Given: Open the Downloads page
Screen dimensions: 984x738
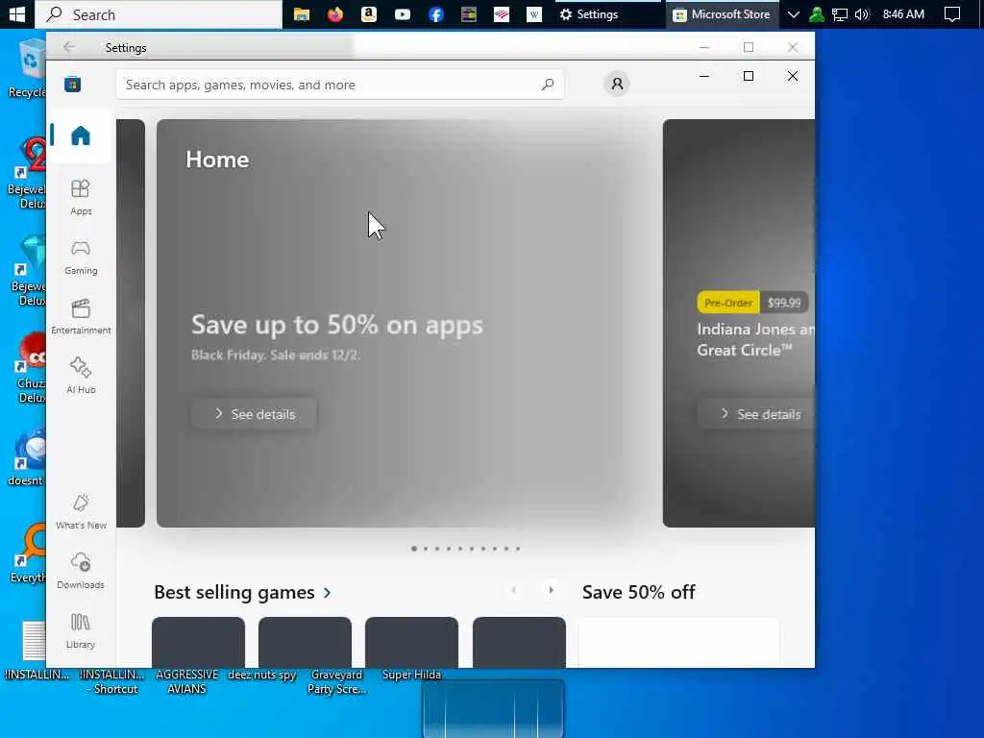Looking at the screenshot, I should tap(81, 571).
